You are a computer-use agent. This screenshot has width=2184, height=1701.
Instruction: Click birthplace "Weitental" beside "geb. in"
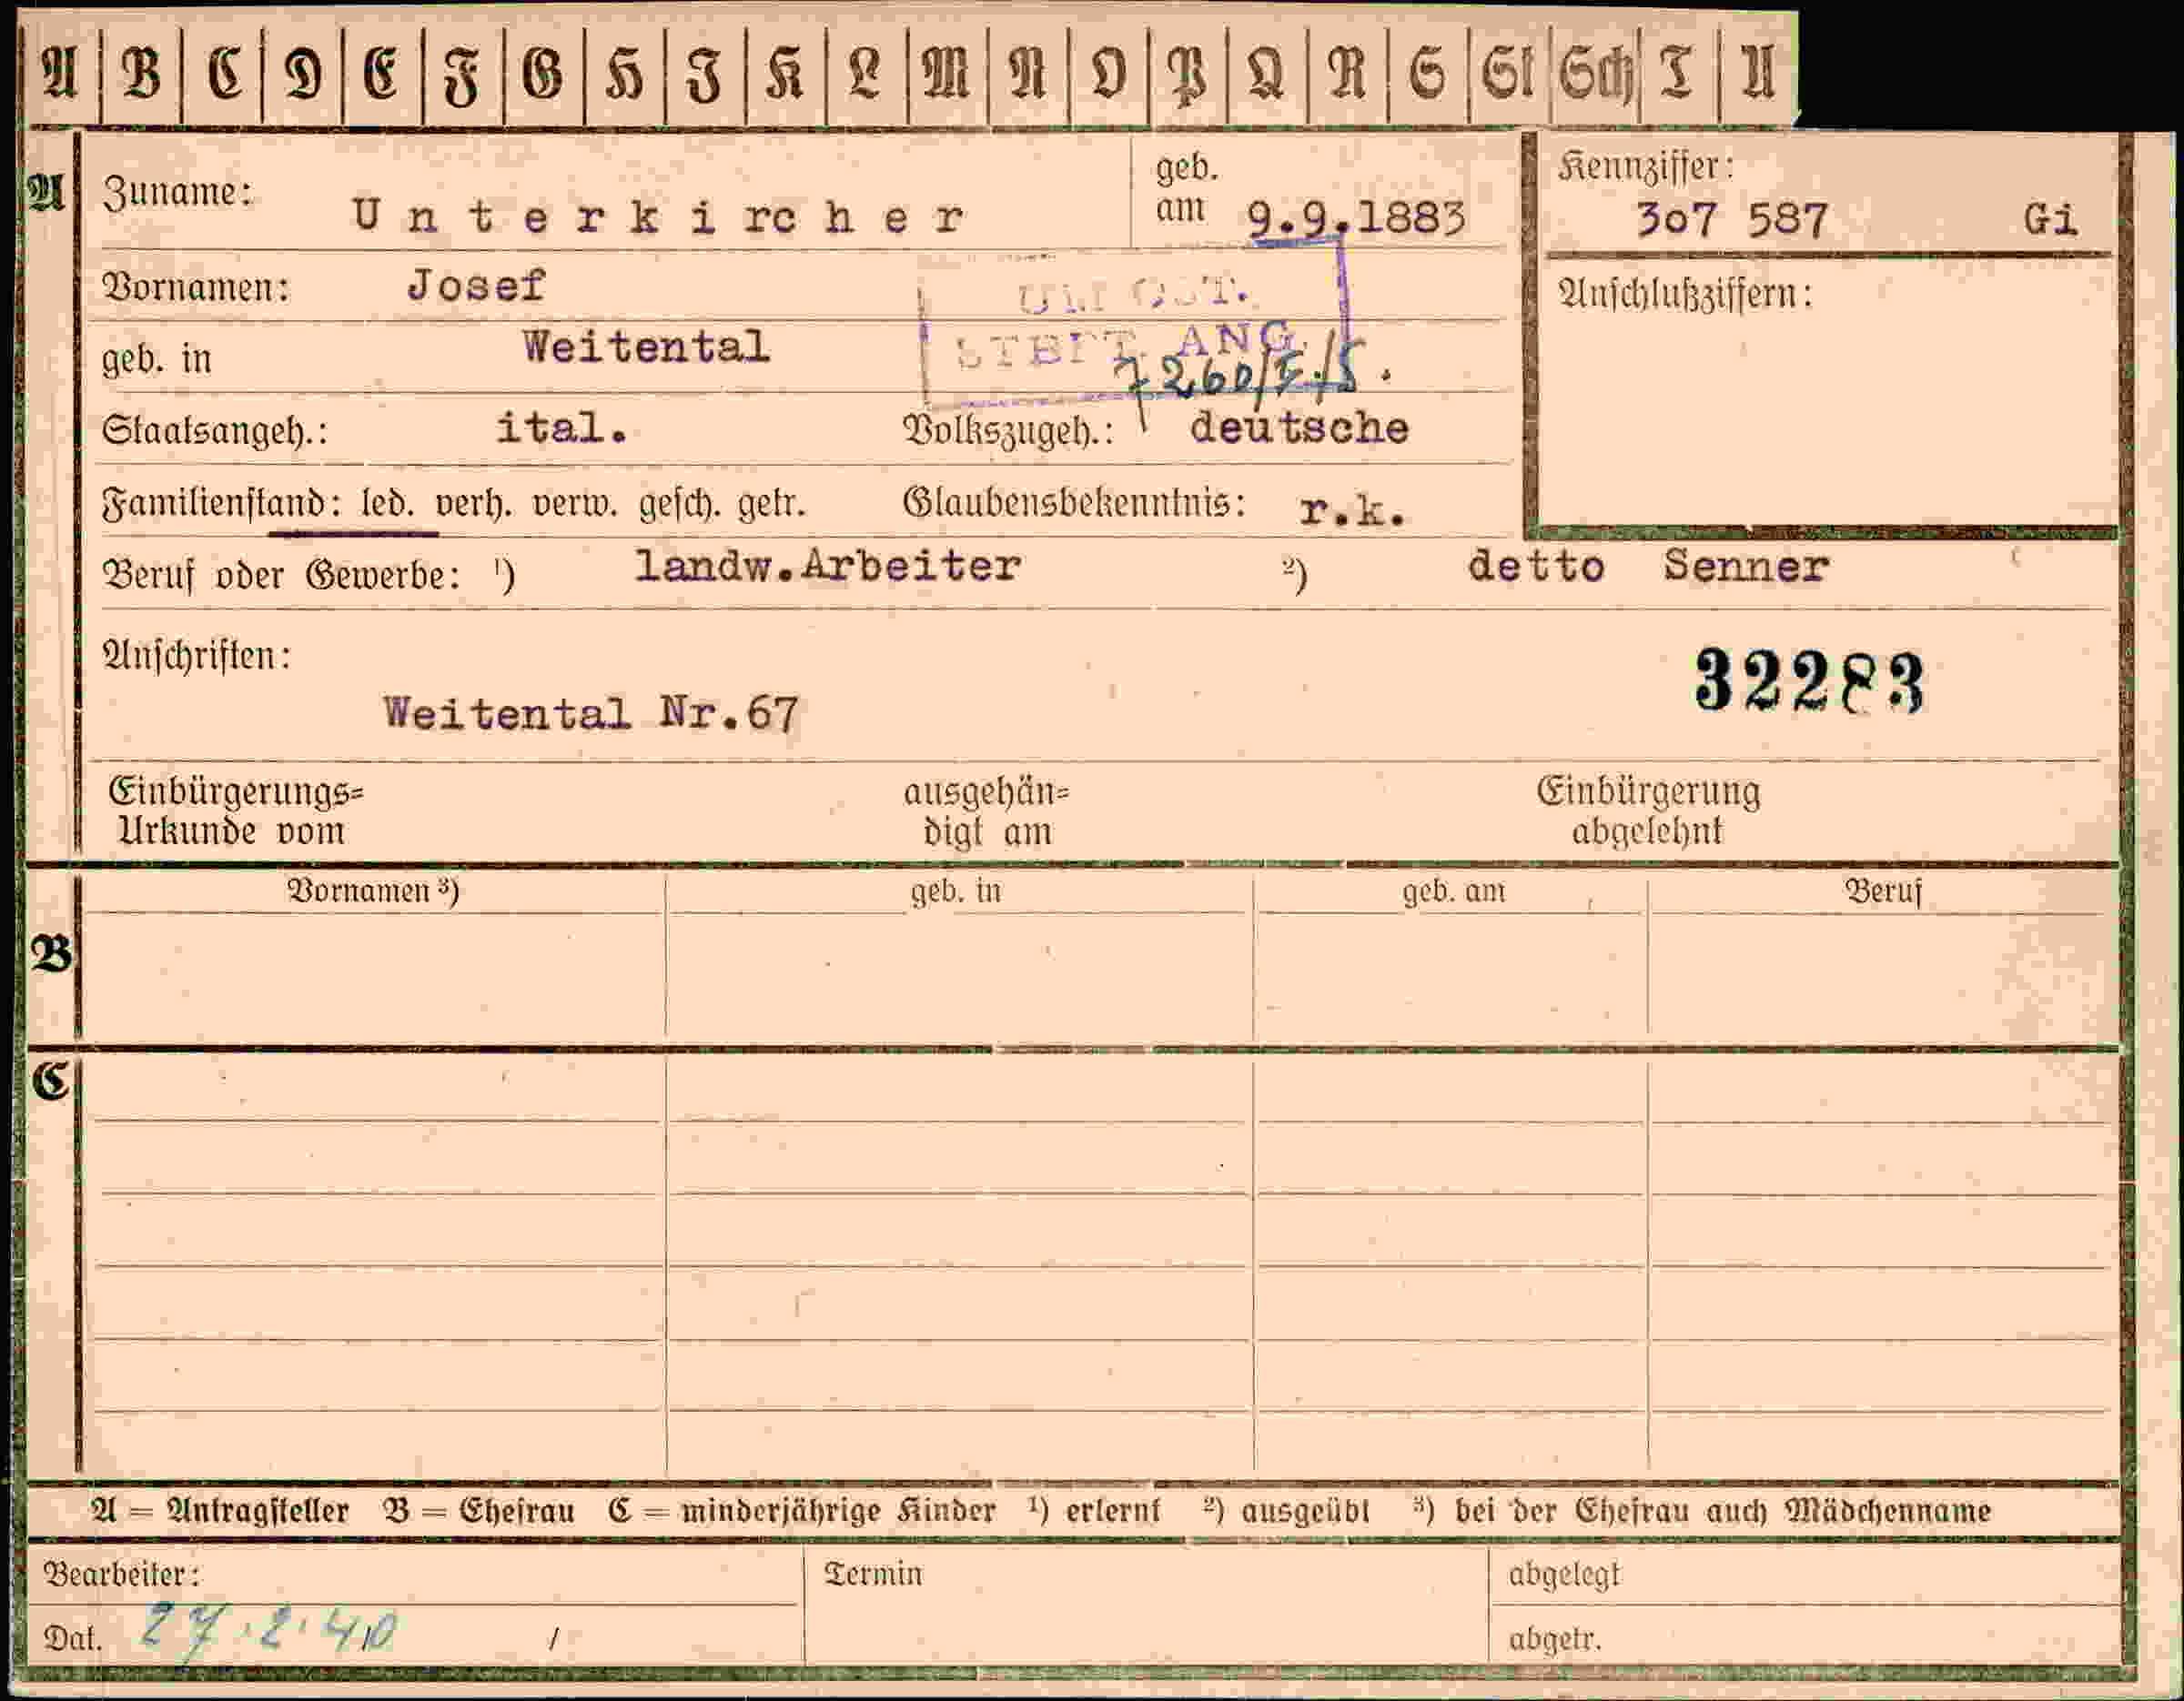point(646,347)
